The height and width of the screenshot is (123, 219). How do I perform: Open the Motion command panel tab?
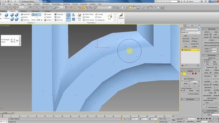click(192, 26)
